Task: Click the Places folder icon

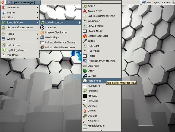Action: [x=4, y=34]
